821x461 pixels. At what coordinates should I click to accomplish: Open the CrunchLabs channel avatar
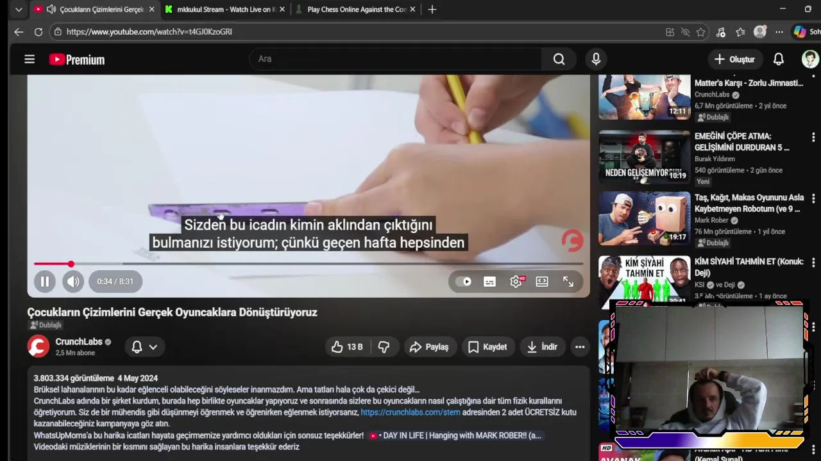tap(38, 346)
